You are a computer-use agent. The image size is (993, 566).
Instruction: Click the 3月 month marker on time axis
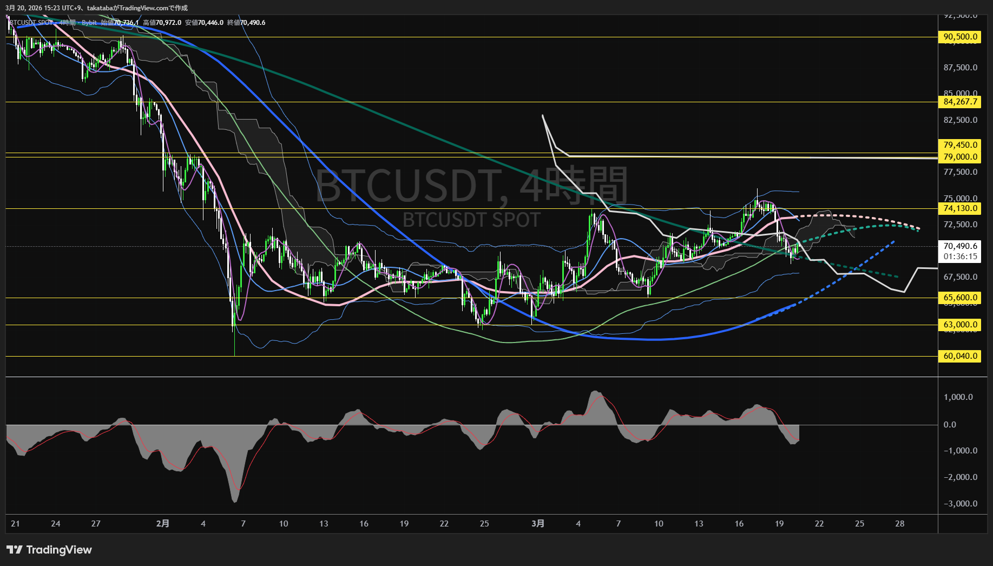click(538, 523)
